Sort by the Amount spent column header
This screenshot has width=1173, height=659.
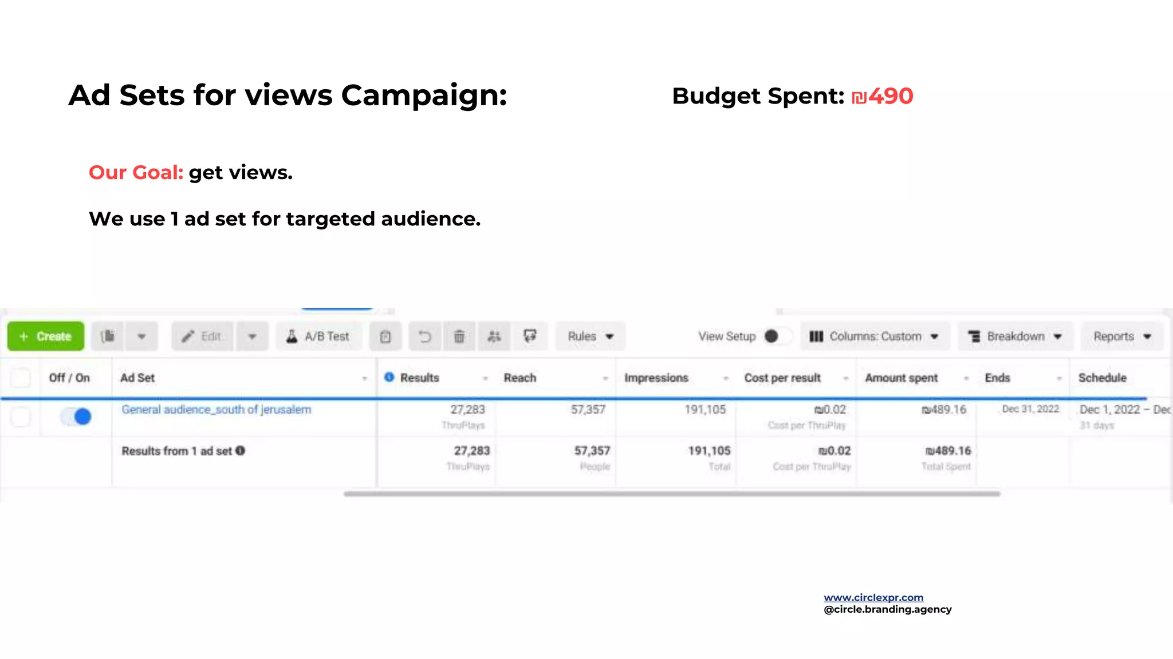pyautogui.click(x=901, y=378)
